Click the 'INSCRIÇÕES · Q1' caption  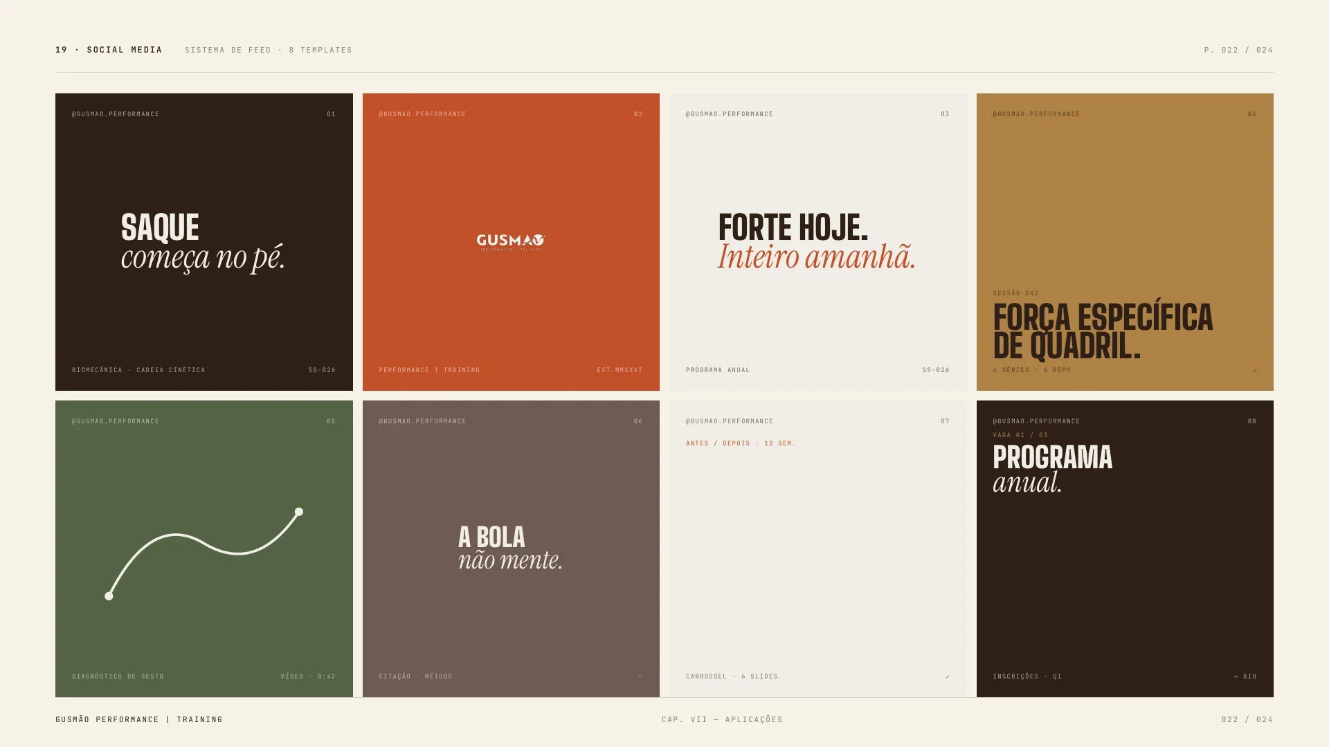(x=1027, y=676)
